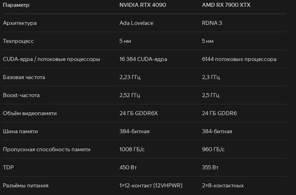Click the "NVIDIA RTX 4090" column header
296x195 pixels.
[142, 5]
